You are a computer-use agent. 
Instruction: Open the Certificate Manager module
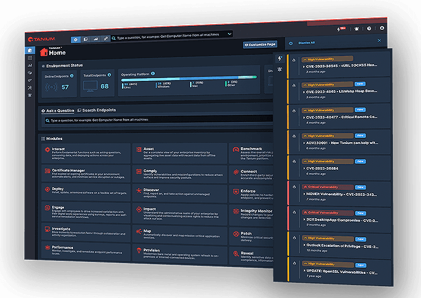point(86,174)
